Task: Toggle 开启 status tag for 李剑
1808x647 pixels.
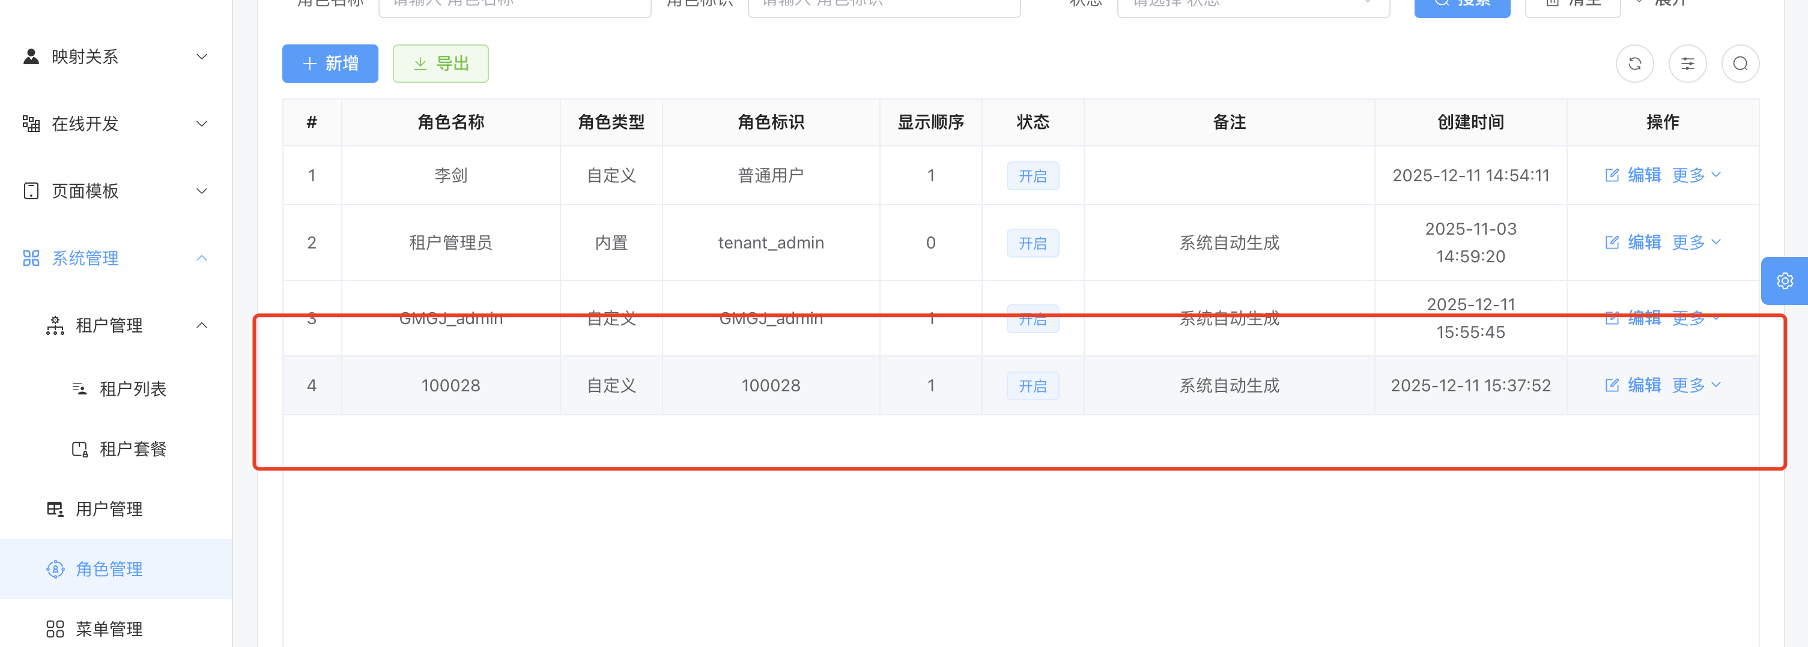Action: (x=1033, y=176)
